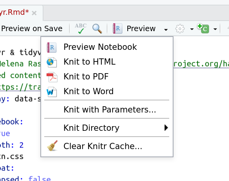The height and width of the screenshot is (181, 229).
Task: Close the .Rmd file tab
Action: (34, 13)
